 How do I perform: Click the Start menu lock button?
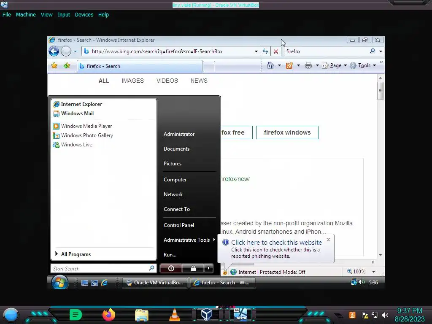click(193, 268)
